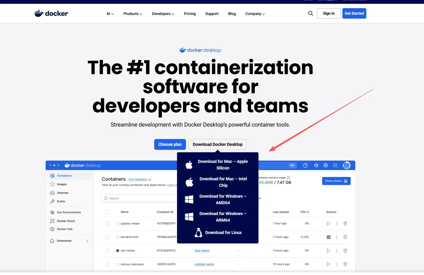Screen dimensions: 424x275
Task: Open the cocktail-sauce image link
Action: coord(204,264)
